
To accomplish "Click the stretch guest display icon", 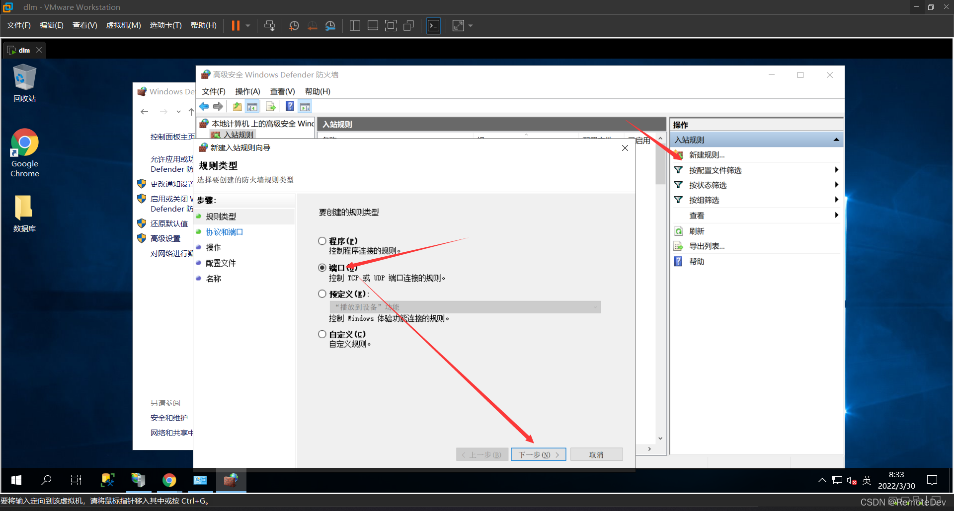I will [x=458, y=25].
